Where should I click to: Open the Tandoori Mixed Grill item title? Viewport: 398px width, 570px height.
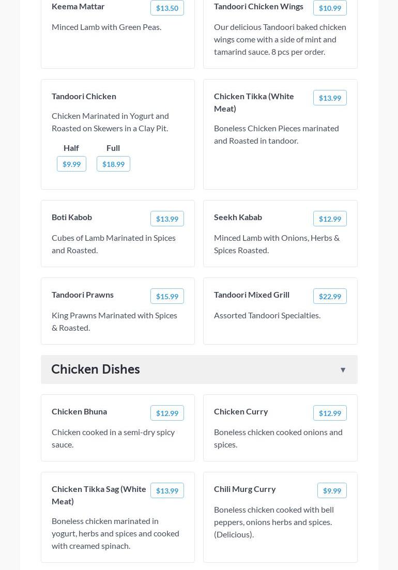pos(252,295)
